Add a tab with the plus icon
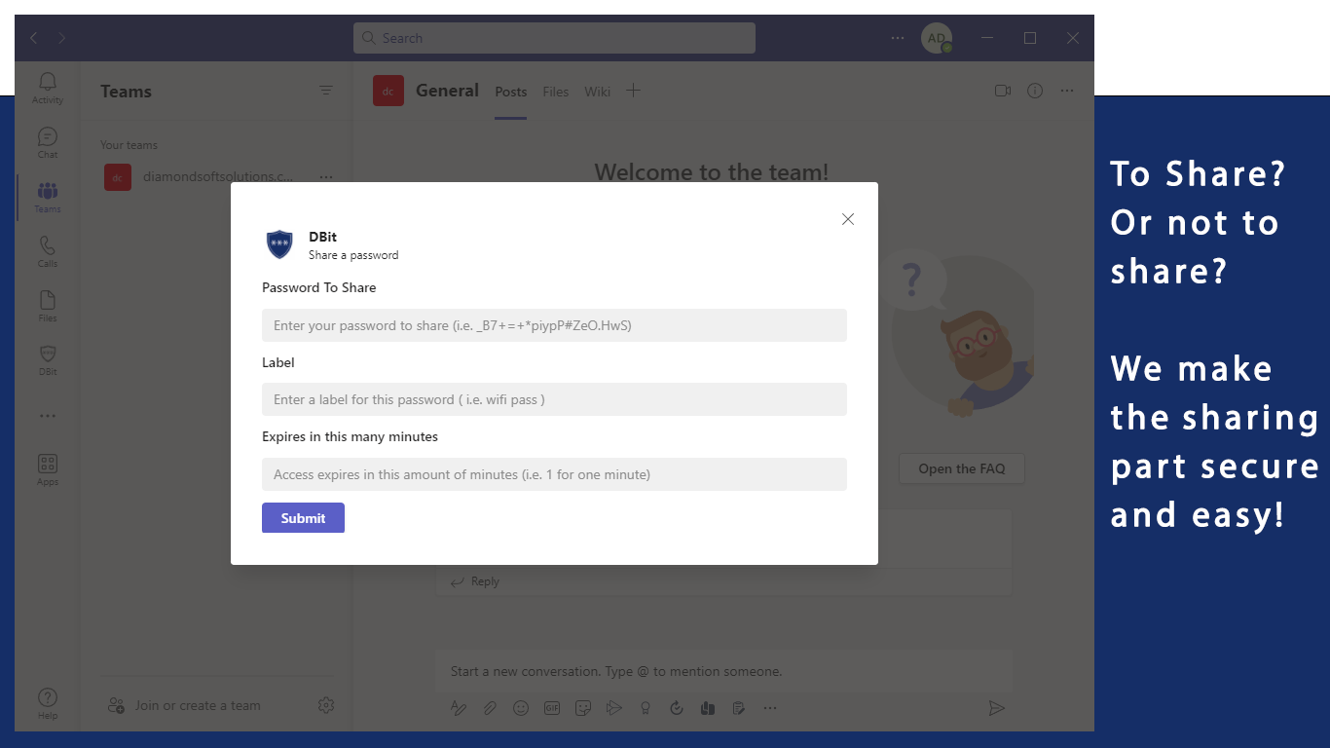 coord(633,91)
